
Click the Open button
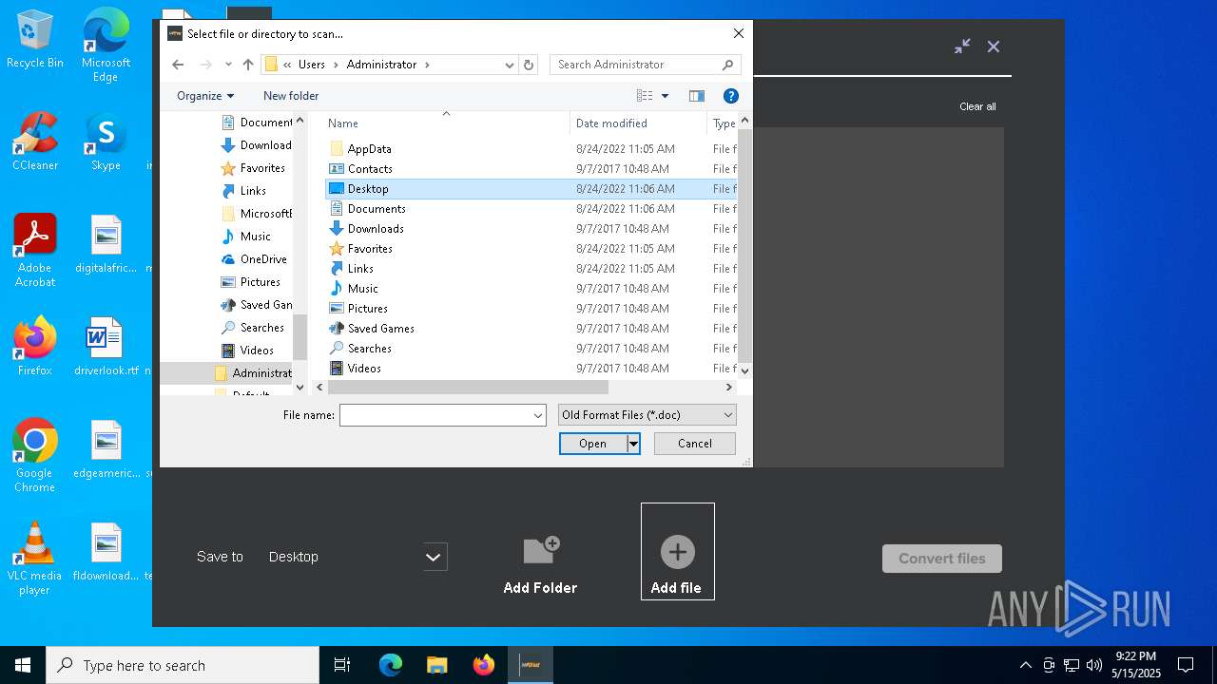tap(593, 444)
